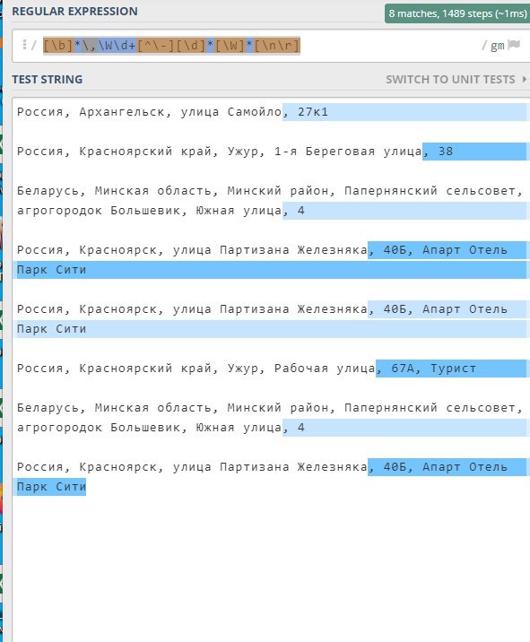Click inside the regular expression input field

pos(270,46)
